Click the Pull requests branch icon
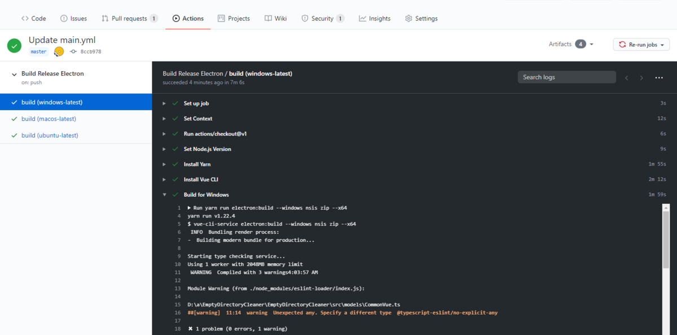 pos(105,19)
